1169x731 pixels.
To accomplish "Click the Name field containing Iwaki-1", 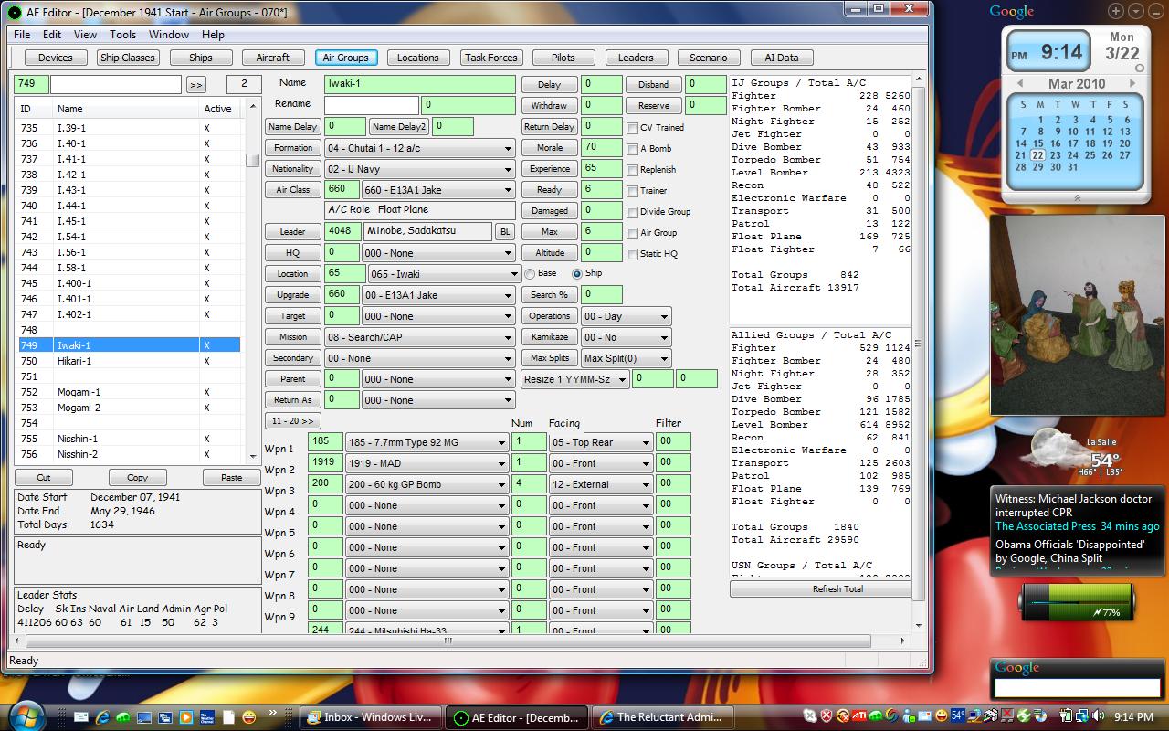I will pyautogui.click(x=420, y=84).
